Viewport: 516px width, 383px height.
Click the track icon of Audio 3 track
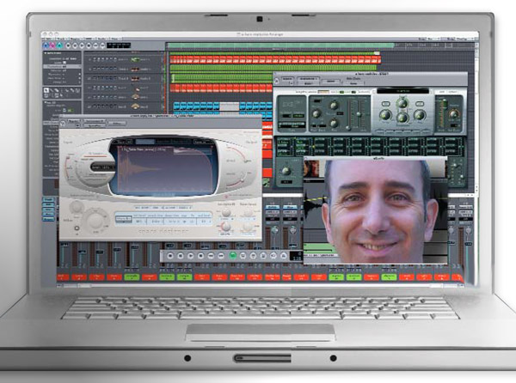coord(135,79)
